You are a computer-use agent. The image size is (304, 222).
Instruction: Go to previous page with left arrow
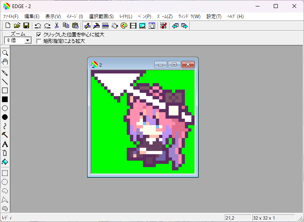[175, 25]
